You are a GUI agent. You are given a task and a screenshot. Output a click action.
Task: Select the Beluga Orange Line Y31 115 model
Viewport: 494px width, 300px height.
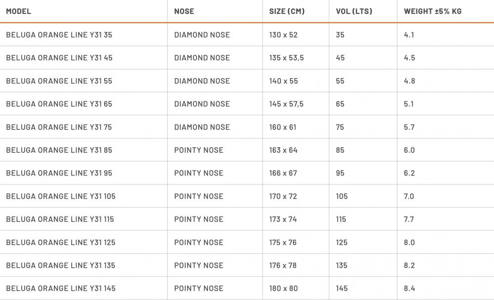point(60,219)
